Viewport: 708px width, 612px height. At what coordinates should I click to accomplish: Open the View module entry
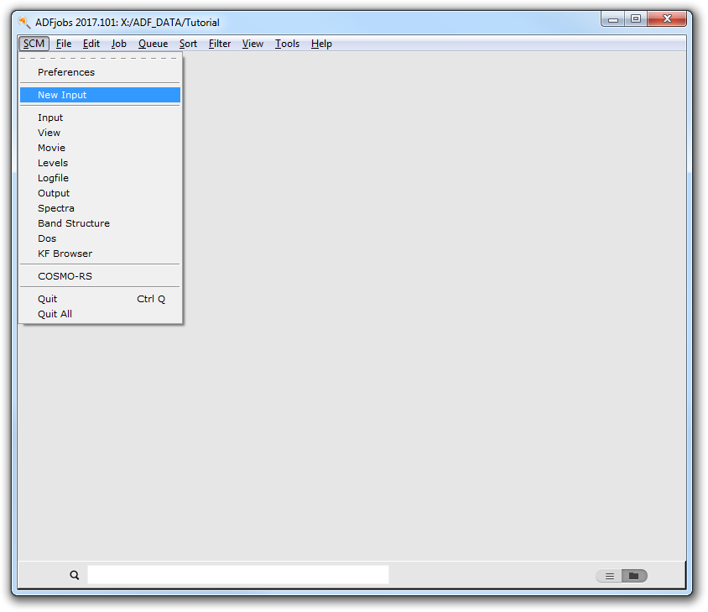(49, 133)
